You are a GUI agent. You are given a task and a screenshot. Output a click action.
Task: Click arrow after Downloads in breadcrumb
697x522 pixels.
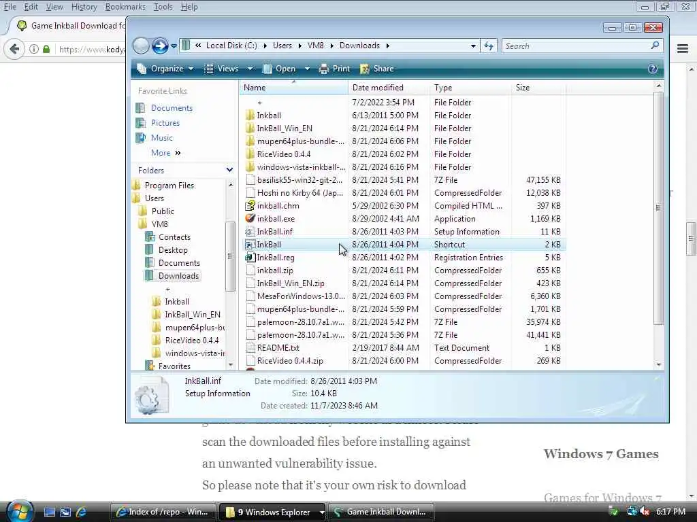click(387, 46)
